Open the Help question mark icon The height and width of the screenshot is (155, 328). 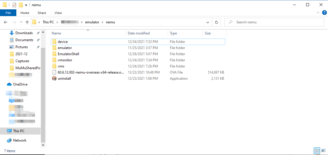coord(324,13)
